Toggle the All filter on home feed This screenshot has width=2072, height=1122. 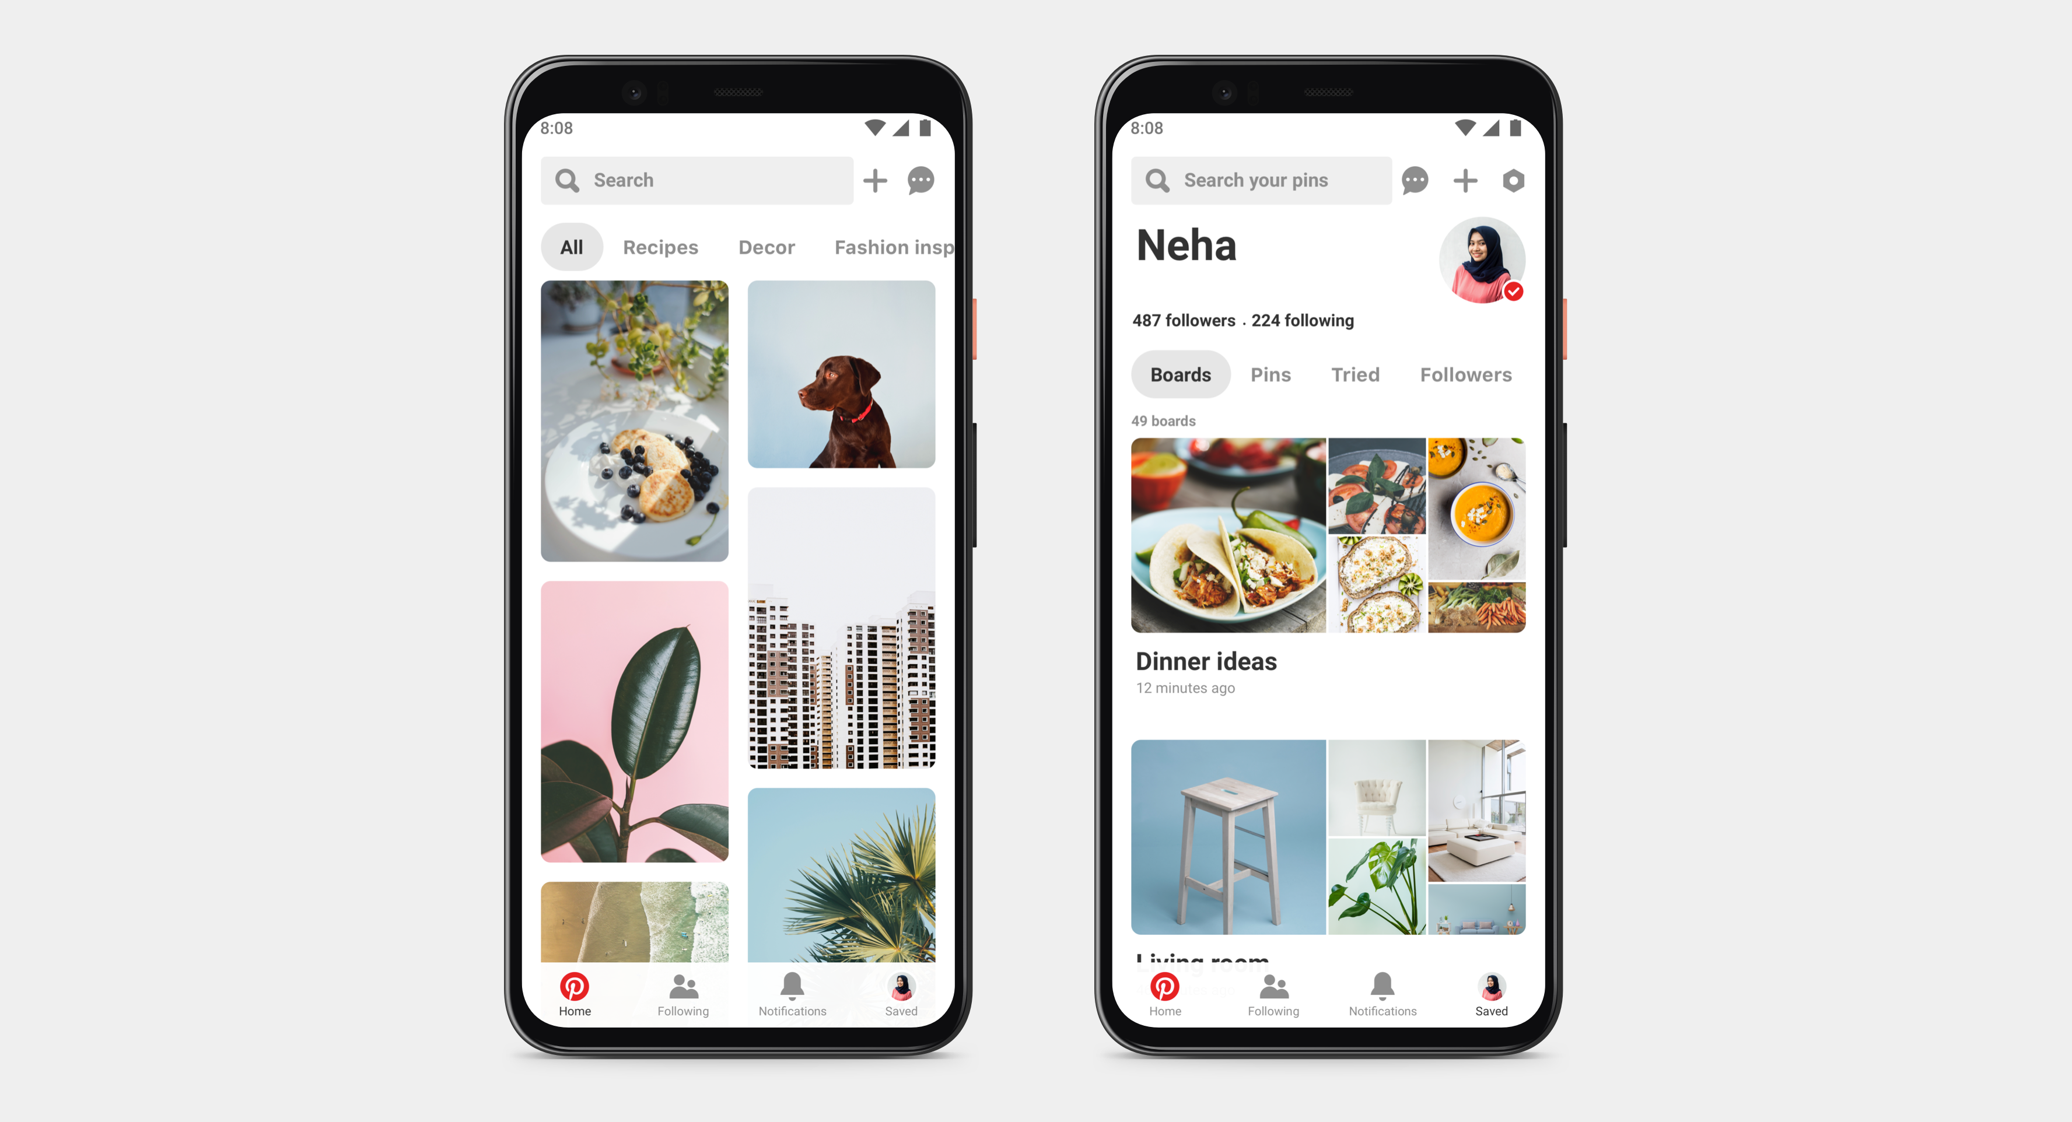572,247
